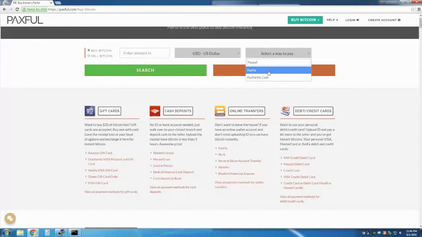Click the Gift Cards button

pos(109,111)
